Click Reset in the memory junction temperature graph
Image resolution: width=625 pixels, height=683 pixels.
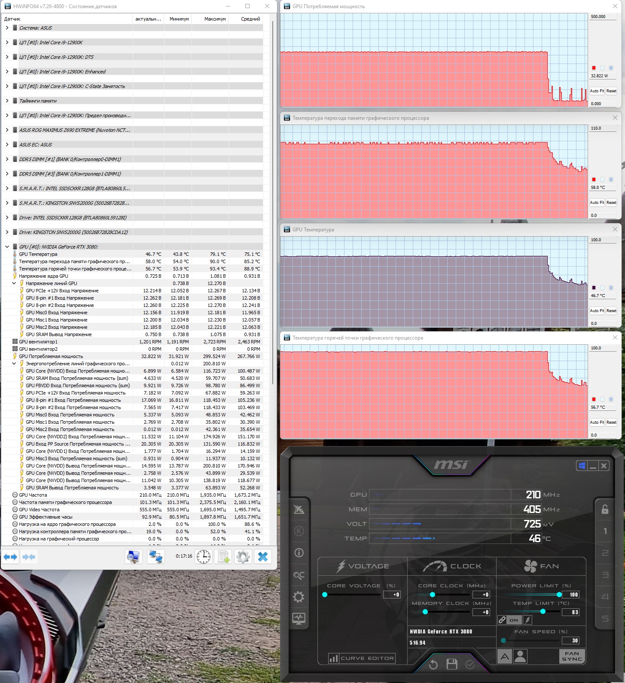(x=611, y=203)
